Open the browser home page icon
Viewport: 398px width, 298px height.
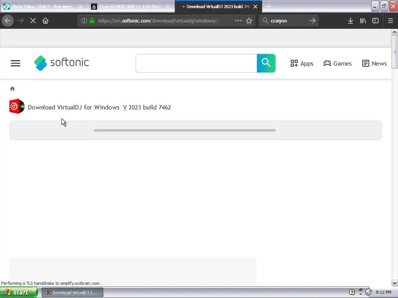tap(45, 21)
